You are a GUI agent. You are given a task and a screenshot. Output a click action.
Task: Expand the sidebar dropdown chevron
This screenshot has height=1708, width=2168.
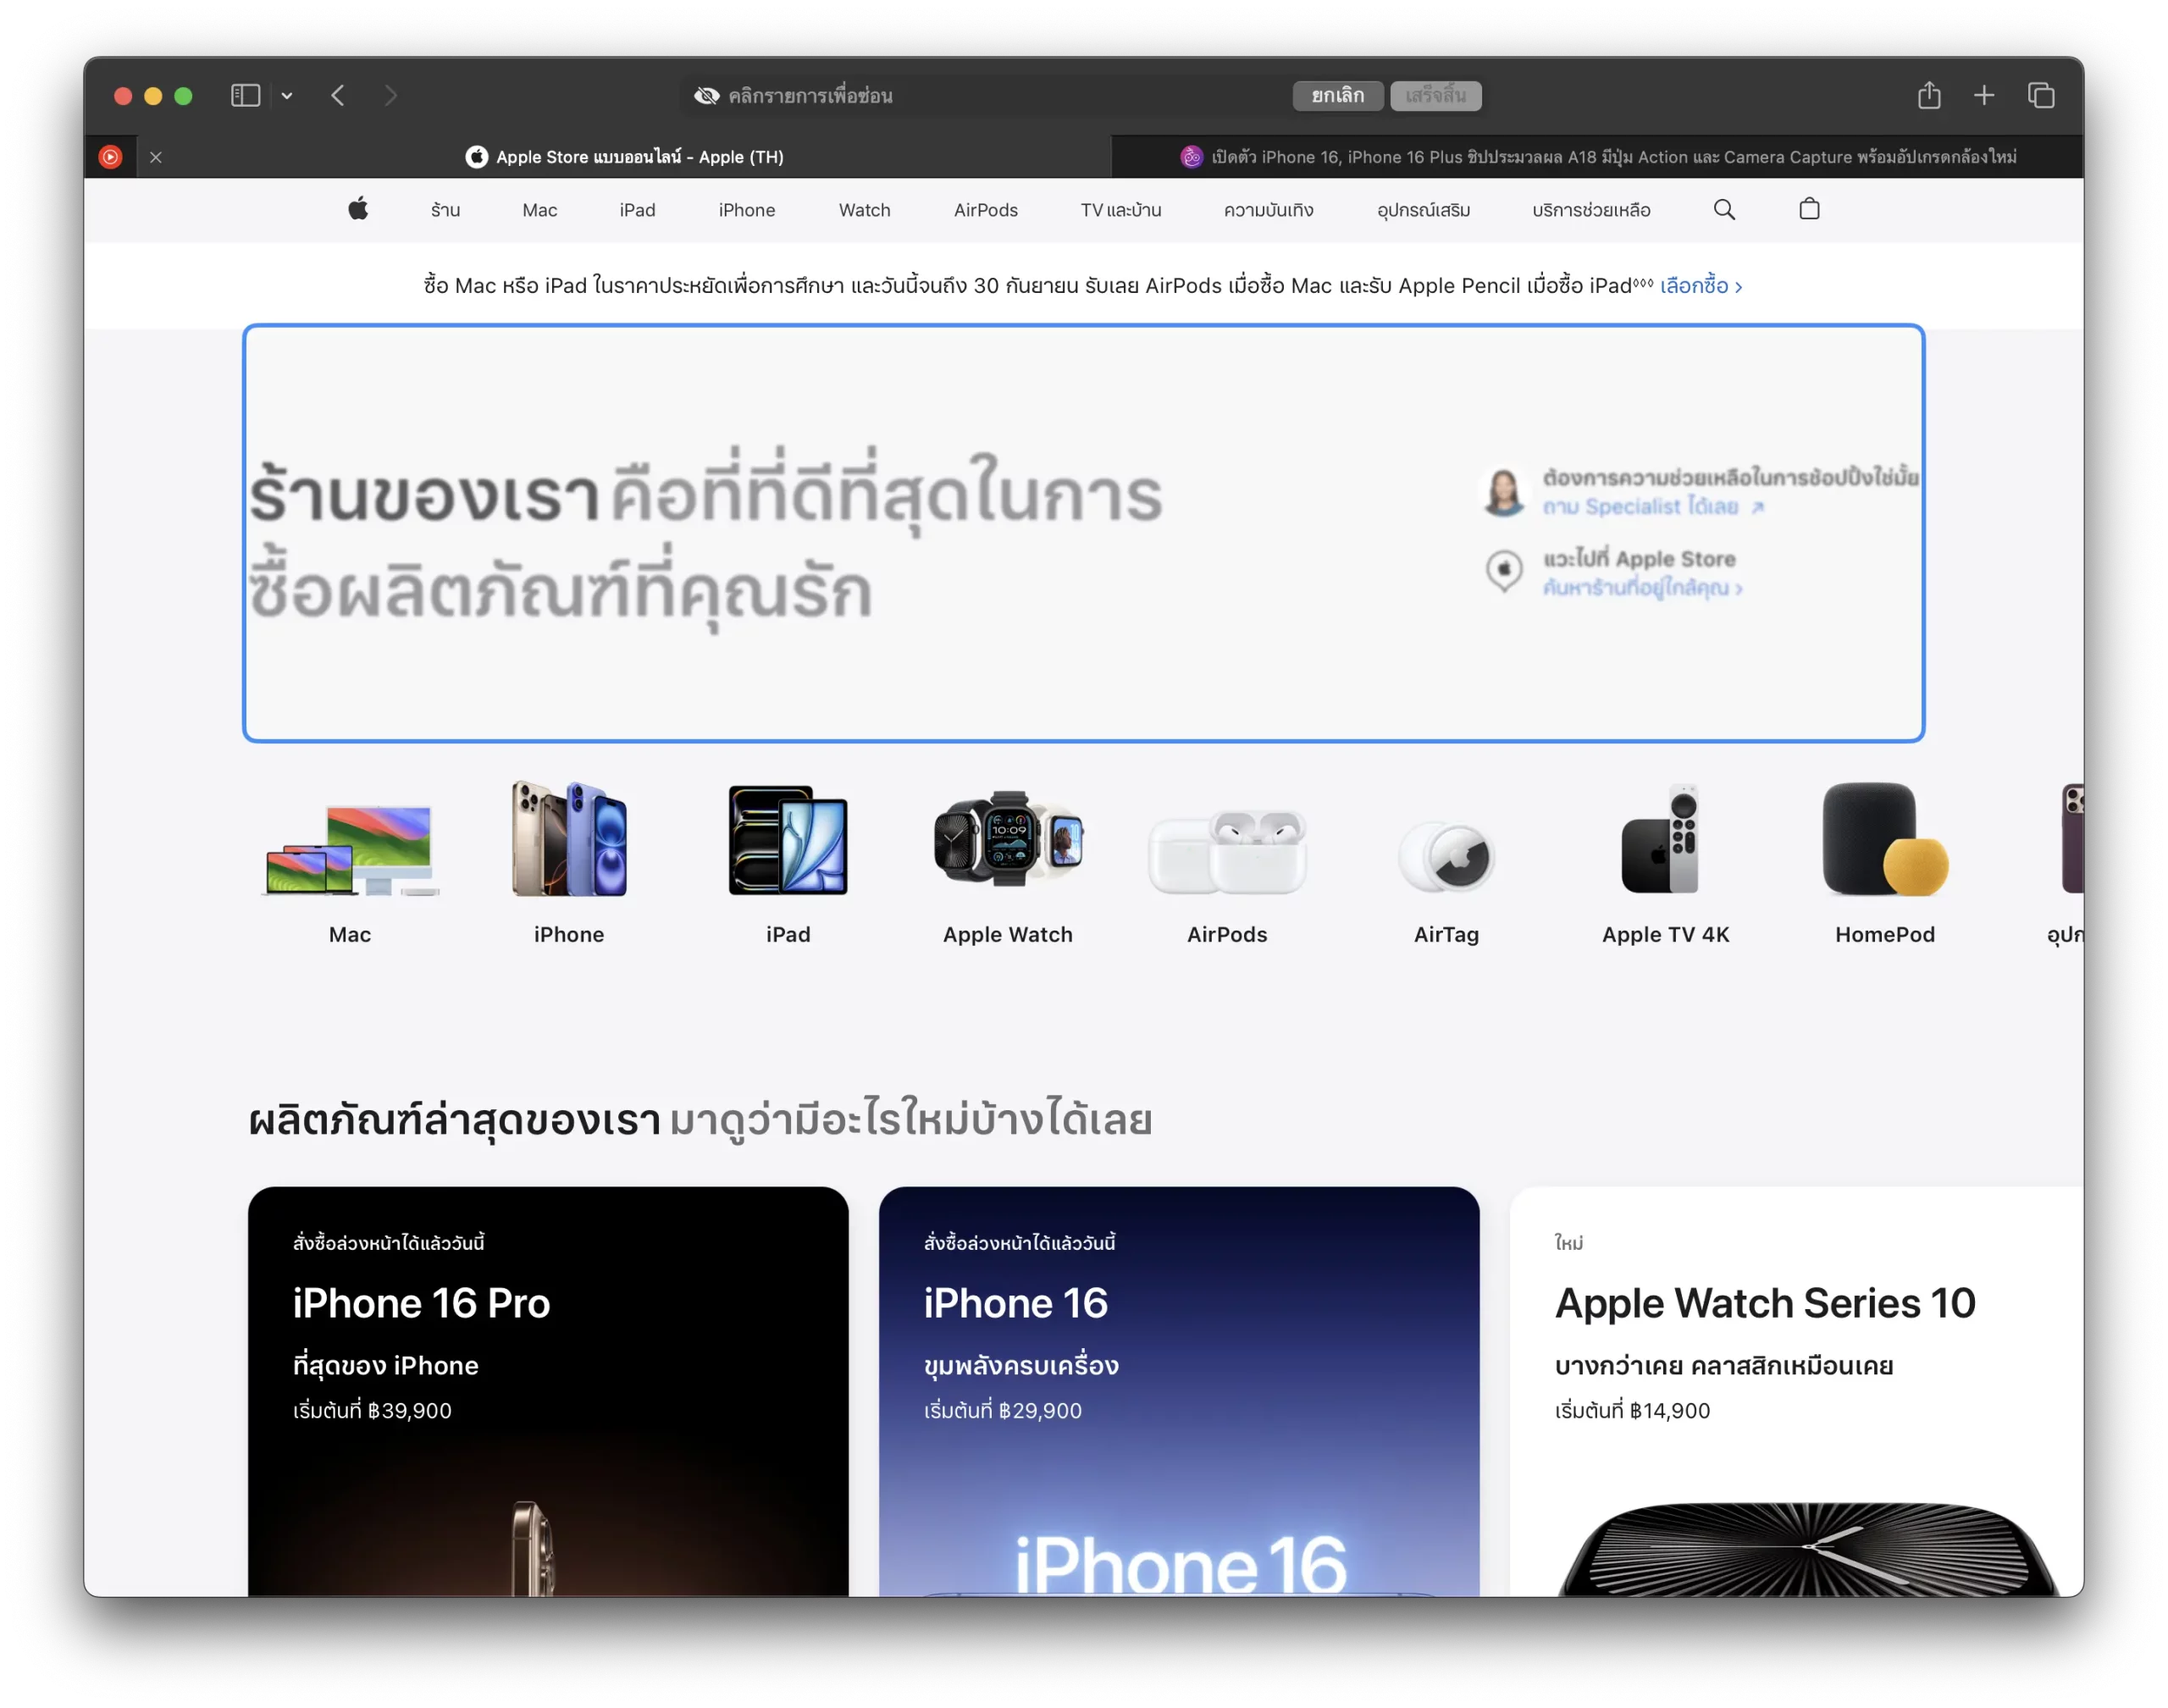pos(287,96)
